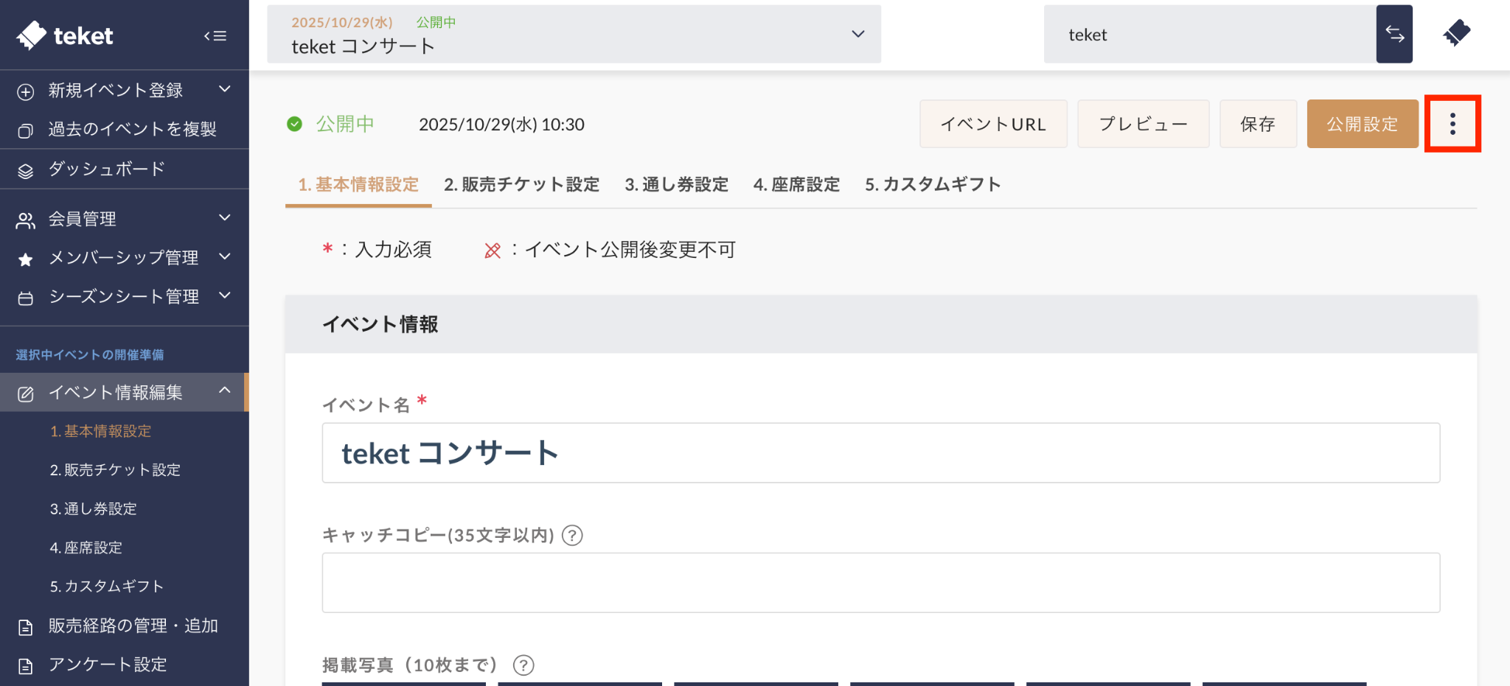Click the ticket icon in top-right corner
Image resolution: width=1510 pixels, height=686 pixels.
(x=1456, y=34)
